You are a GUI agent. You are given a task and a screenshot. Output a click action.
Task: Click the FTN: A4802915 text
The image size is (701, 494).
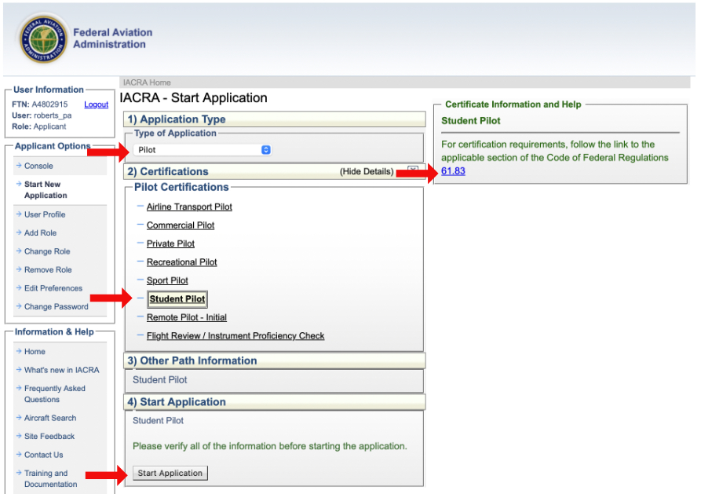coord(40,104)
